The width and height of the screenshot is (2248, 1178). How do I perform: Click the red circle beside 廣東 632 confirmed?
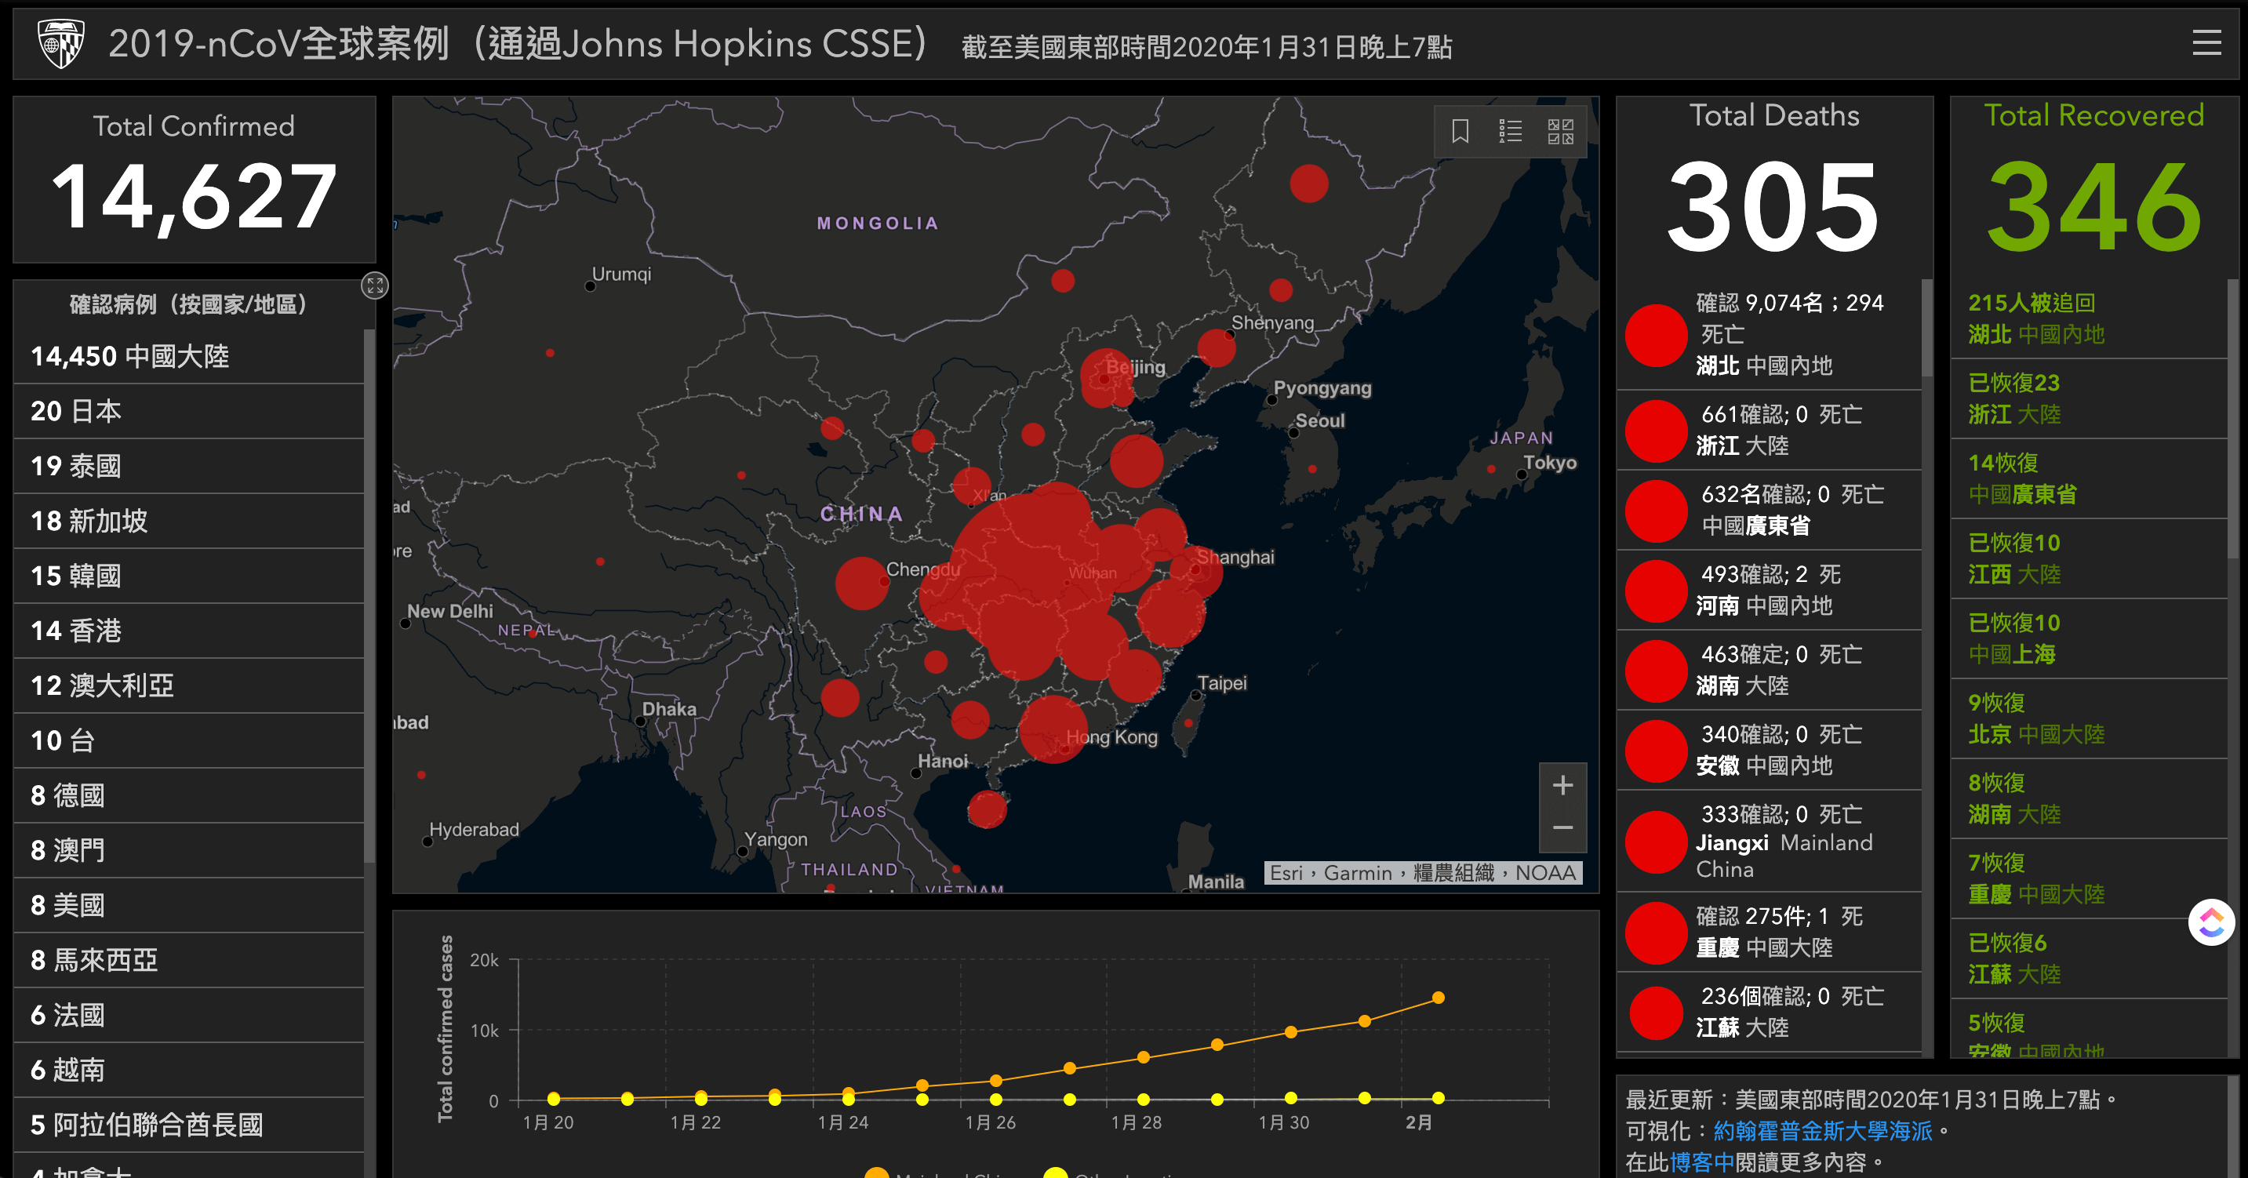[1656, 511]
